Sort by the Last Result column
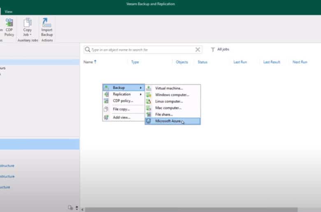 pos(272,62)
